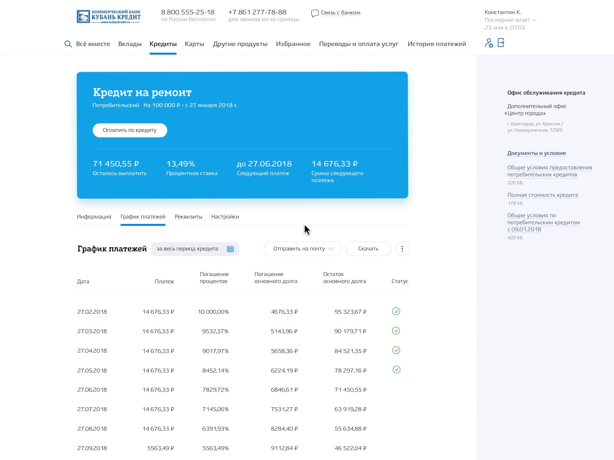The height and width of the screenshot is (460, 614).
Task: Open 'Общие условия предоставления потребительских кредитов' document
Action: [549, 171]
